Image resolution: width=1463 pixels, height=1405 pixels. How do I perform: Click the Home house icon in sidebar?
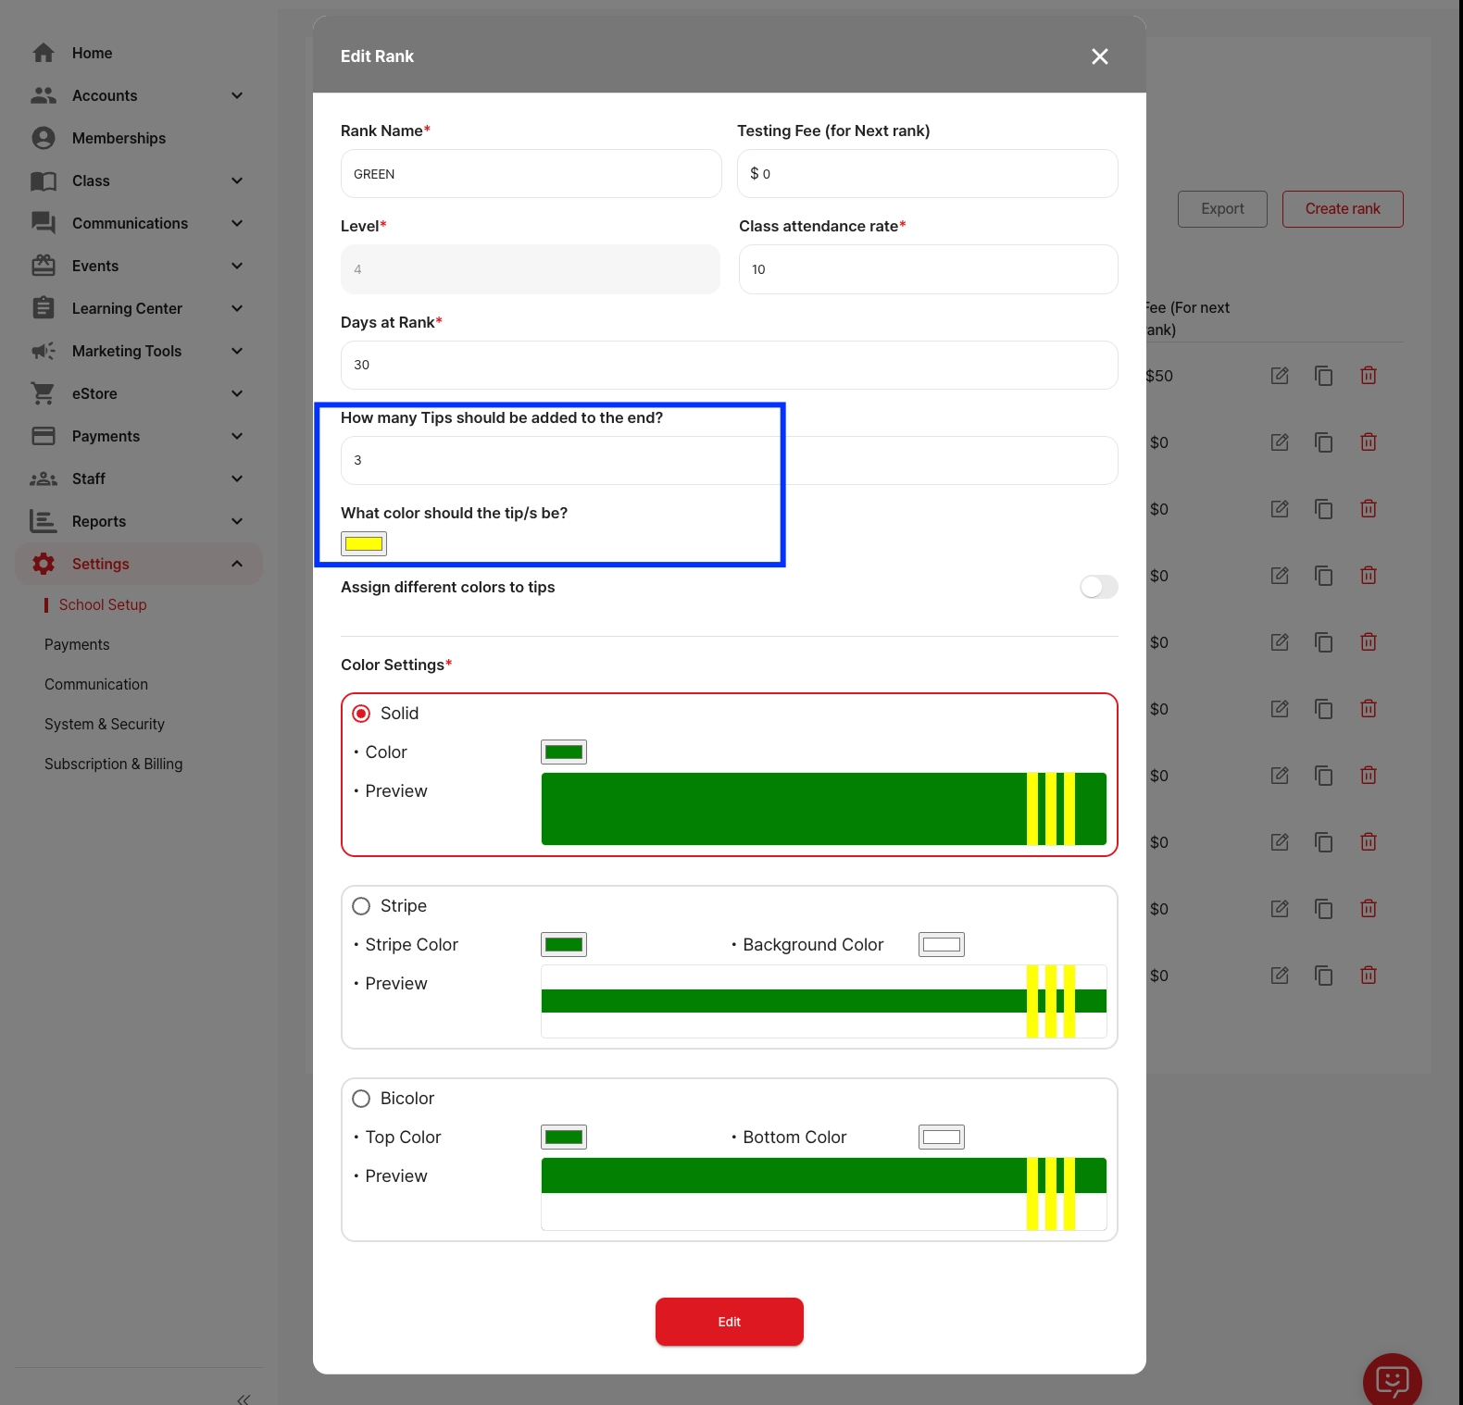(x=44, y=53)
